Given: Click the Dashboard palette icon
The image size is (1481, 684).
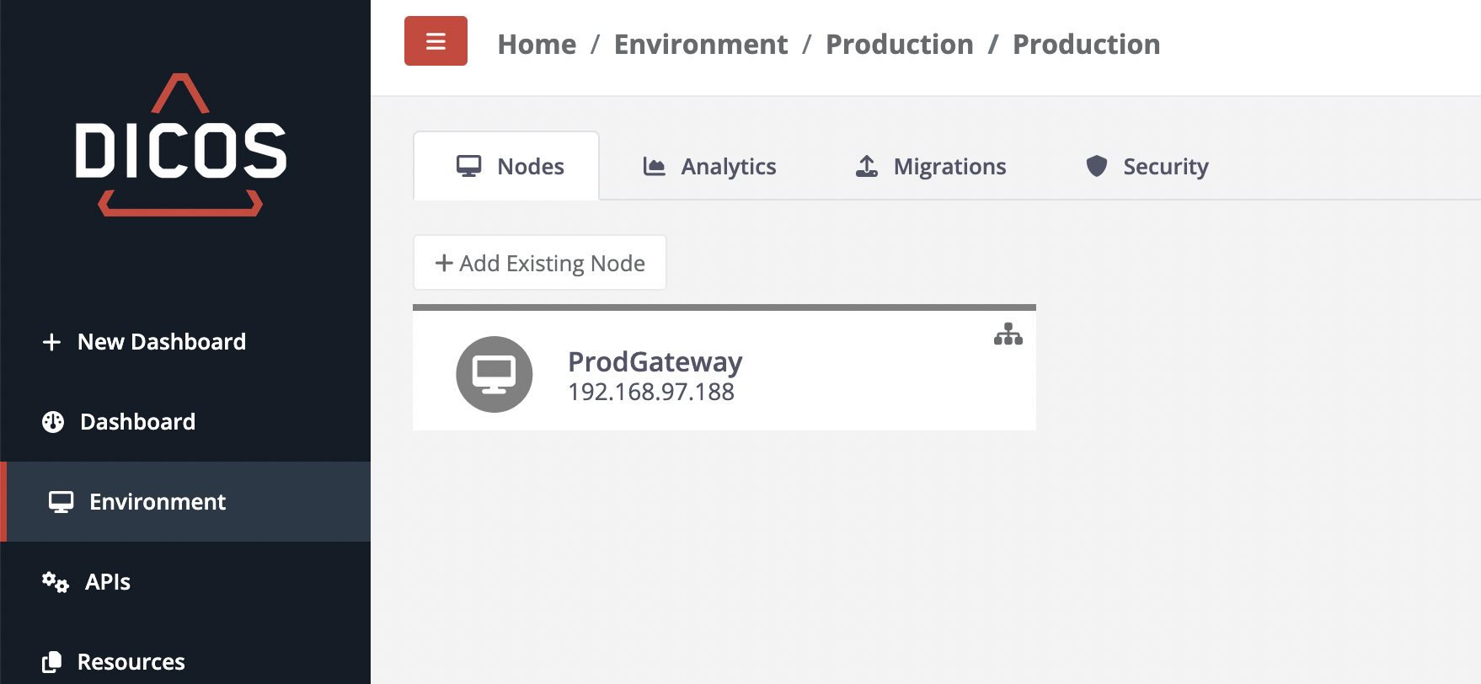Looking at the screenshot, I should pos(53,422).
